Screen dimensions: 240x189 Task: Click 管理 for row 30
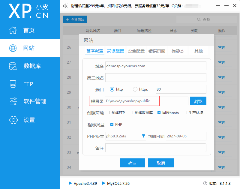coord(222,107)
